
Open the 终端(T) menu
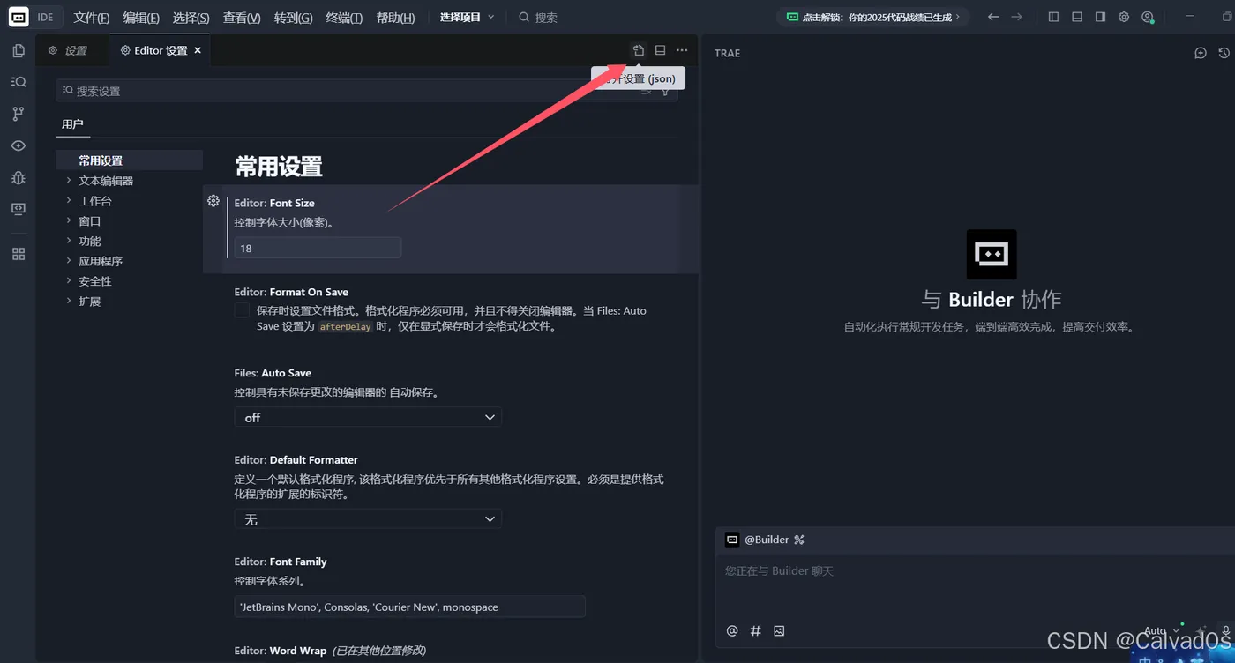click(x=344, y=18)
